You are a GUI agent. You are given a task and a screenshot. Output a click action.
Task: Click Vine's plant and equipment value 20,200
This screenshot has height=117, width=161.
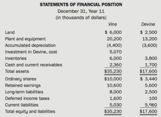click(114, 39)
